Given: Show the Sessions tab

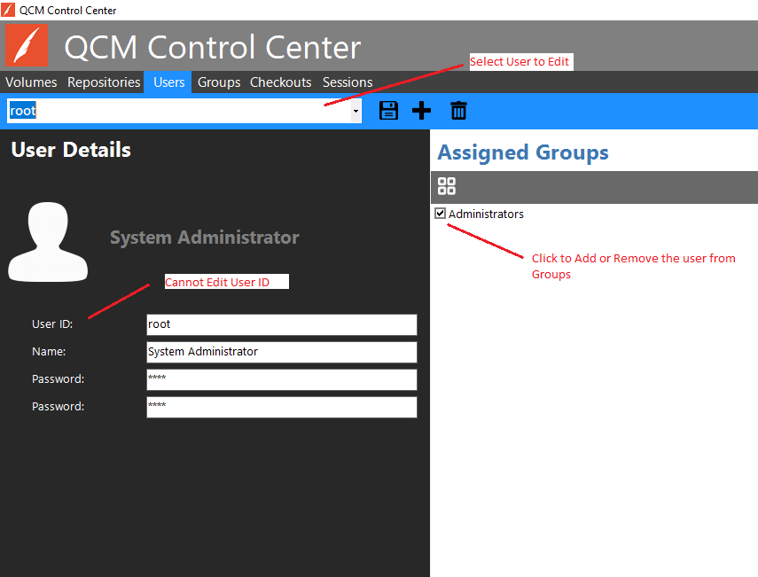Looking at the screenshot, I should click(x=348, y=82).
